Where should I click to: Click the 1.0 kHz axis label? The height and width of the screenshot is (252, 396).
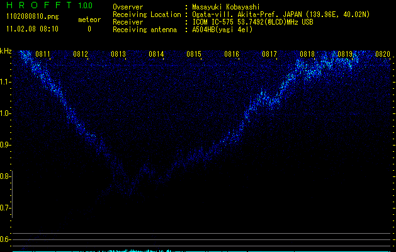5,113
